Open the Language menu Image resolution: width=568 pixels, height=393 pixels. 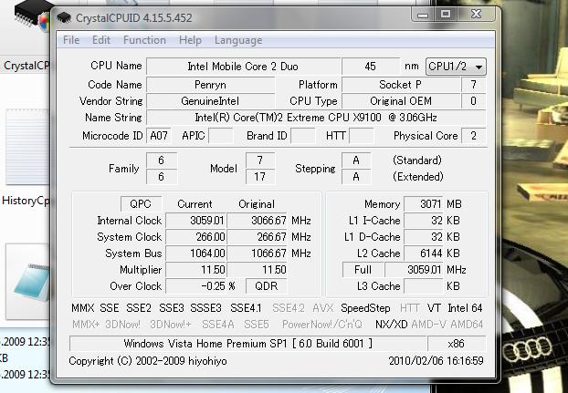(238, 40)
